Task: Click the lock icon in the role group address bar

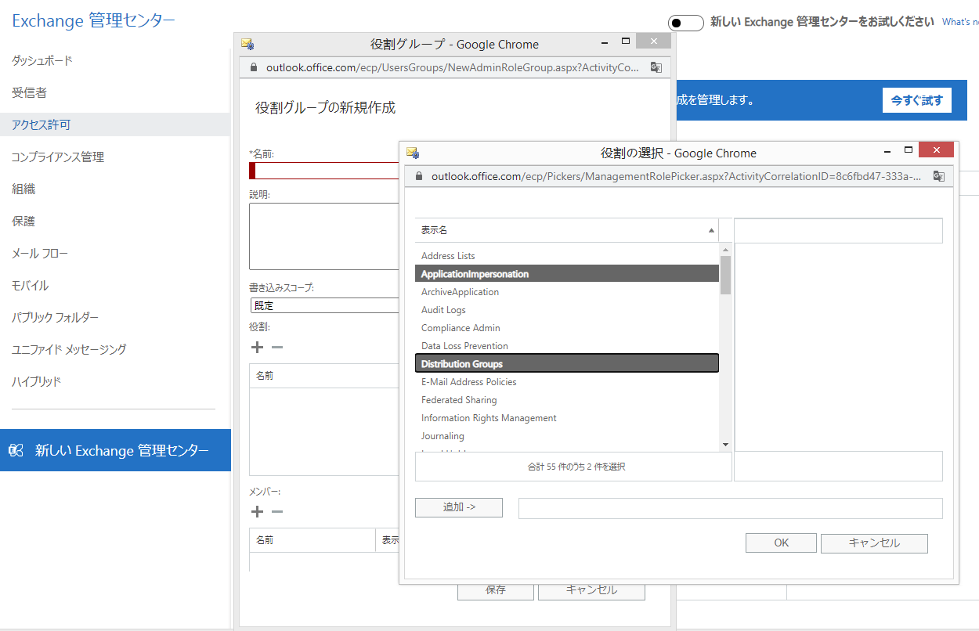Action: point(253,67)
